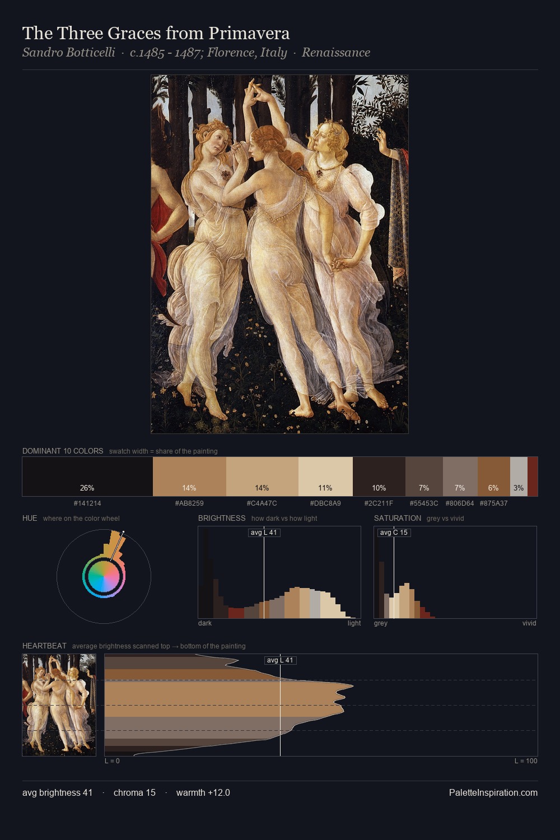Click 'where on the color wheel' caption
This screenshot has height=840, width=560.
[x=81, y=519]
